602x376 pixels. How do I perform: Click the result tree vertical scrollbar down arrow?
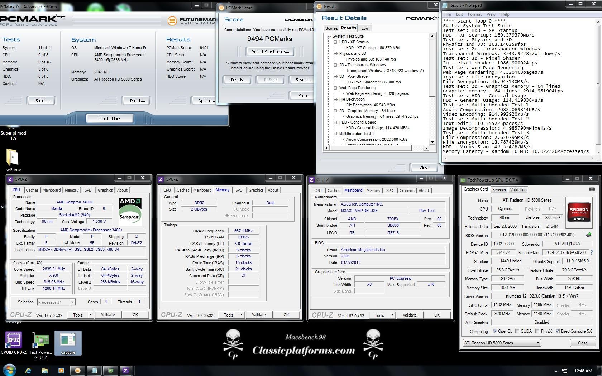(x=432, y=142)
